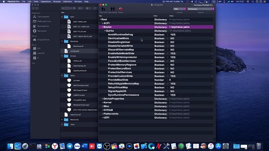Open the Help menu
Image resolution: width=269 pixels, height=151 pixels.
[x=87, y=2]
